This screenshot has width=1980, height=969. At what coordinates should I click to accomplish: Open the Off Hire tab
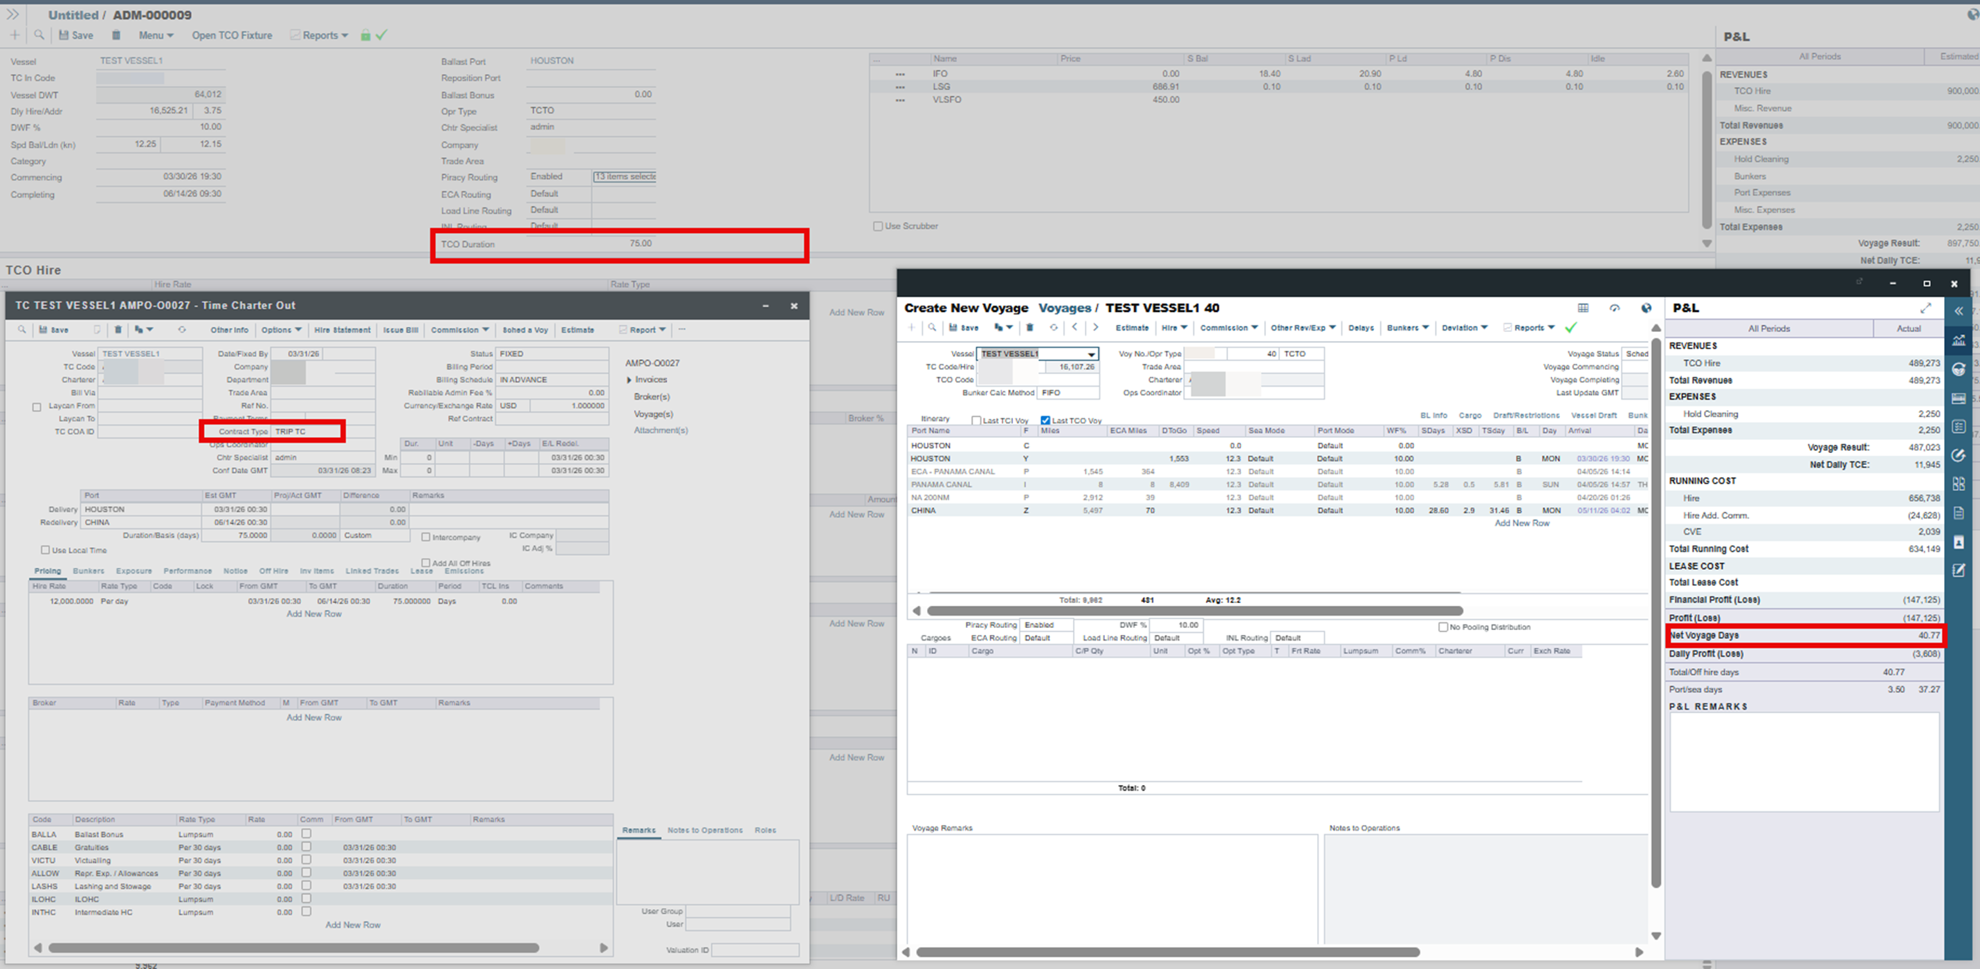[273, 571]
